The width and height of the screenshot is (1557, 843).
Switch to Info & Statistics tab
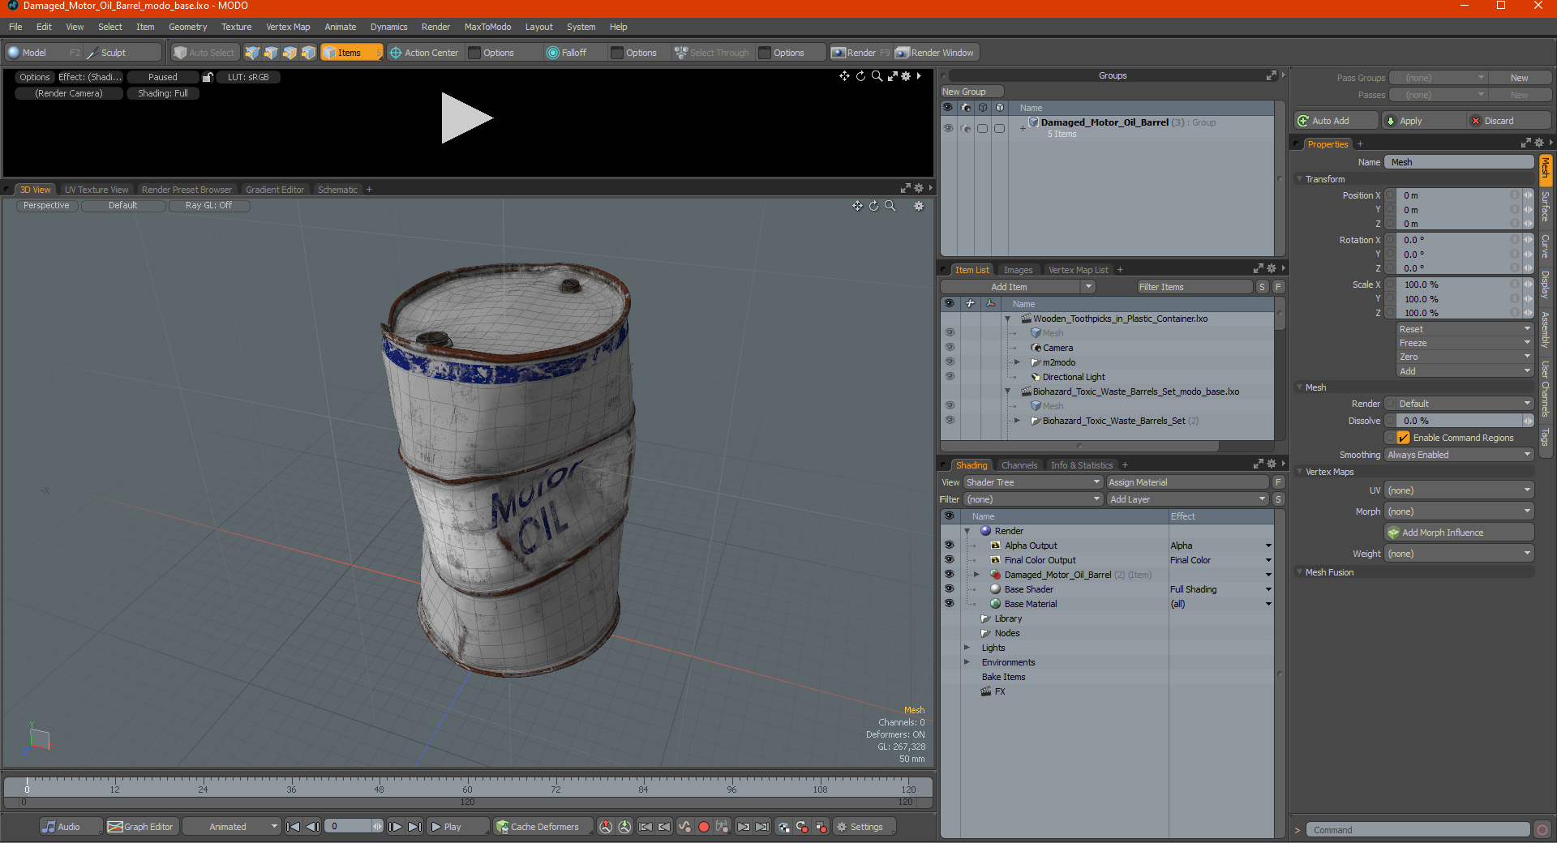tap(1082, 465)
